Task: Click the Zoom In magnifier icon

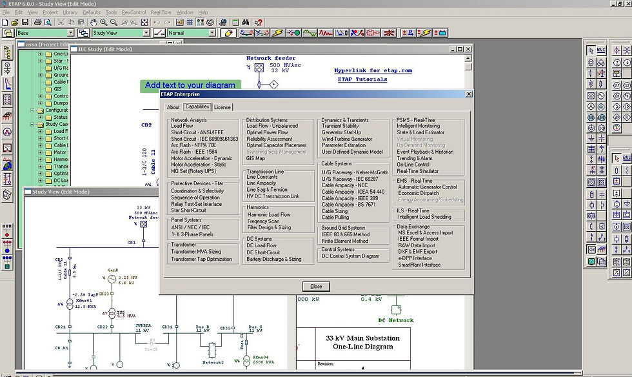Action: tap(104, 23)
